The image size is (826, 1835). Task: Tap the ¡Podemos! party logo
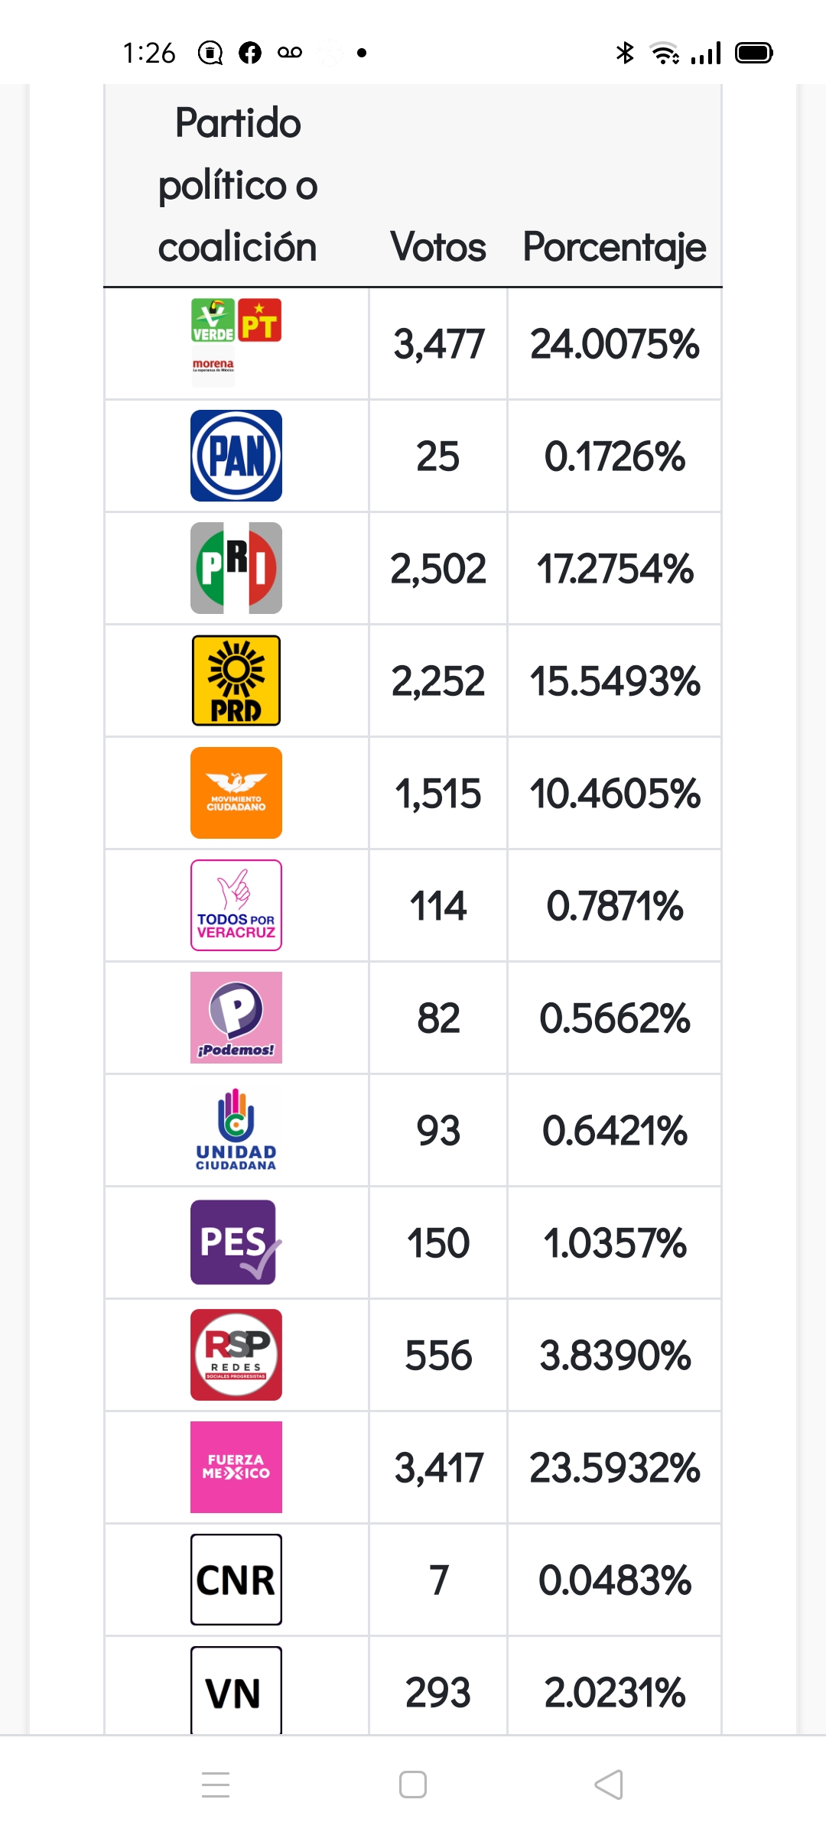point(236,1018)
